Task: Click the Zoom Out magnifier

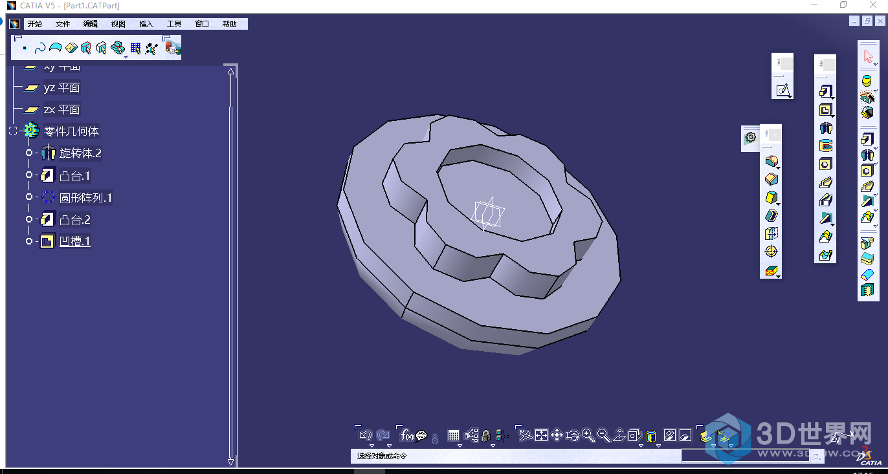Action: (x=603, y=435)
